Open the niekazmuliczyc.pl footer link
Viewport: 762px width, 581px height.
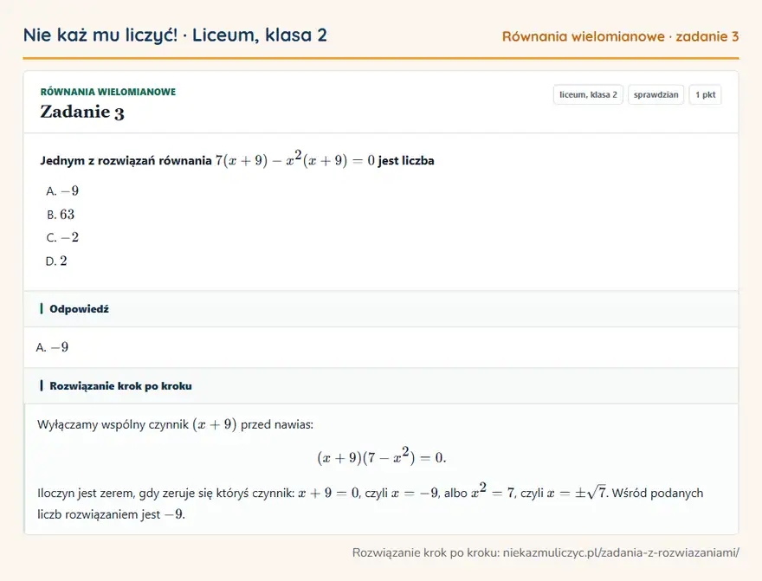click(621, 552)
